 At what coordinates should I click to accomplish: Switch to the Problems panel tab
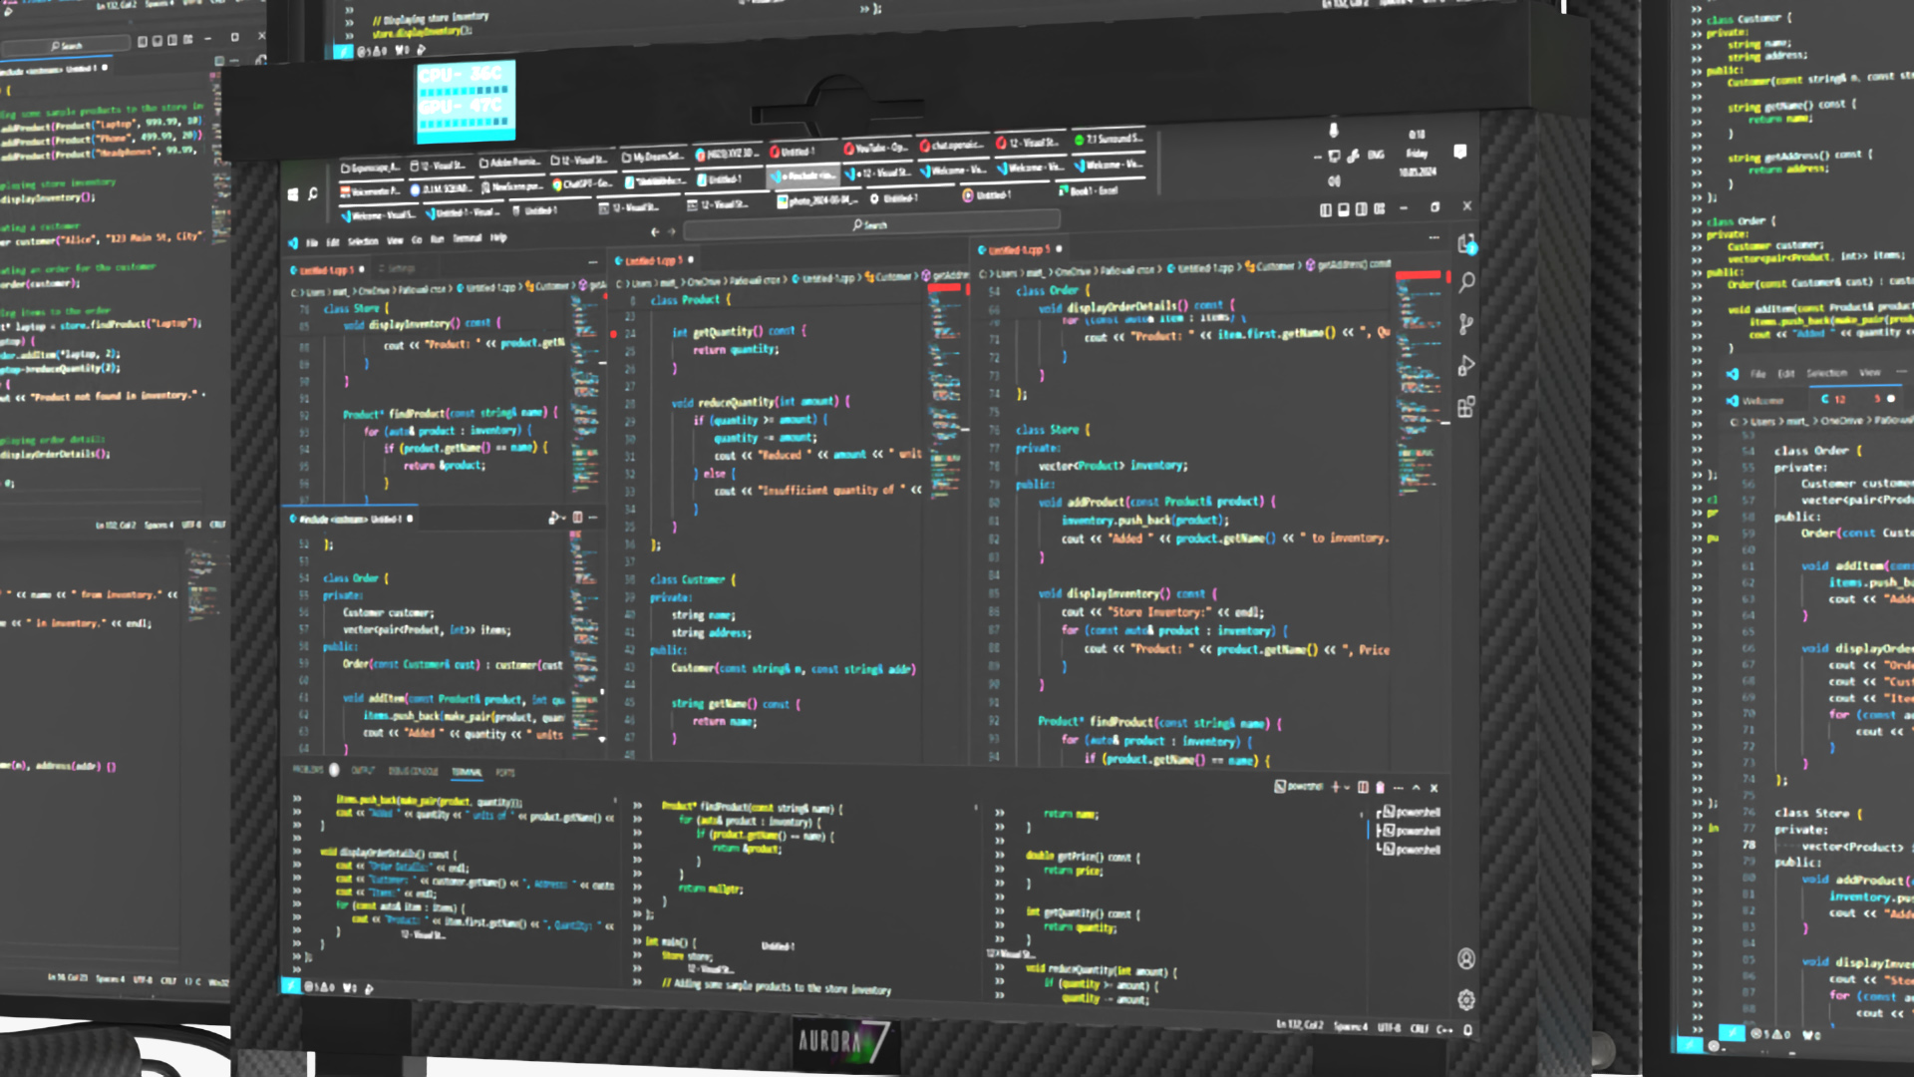tap(307, 770)
